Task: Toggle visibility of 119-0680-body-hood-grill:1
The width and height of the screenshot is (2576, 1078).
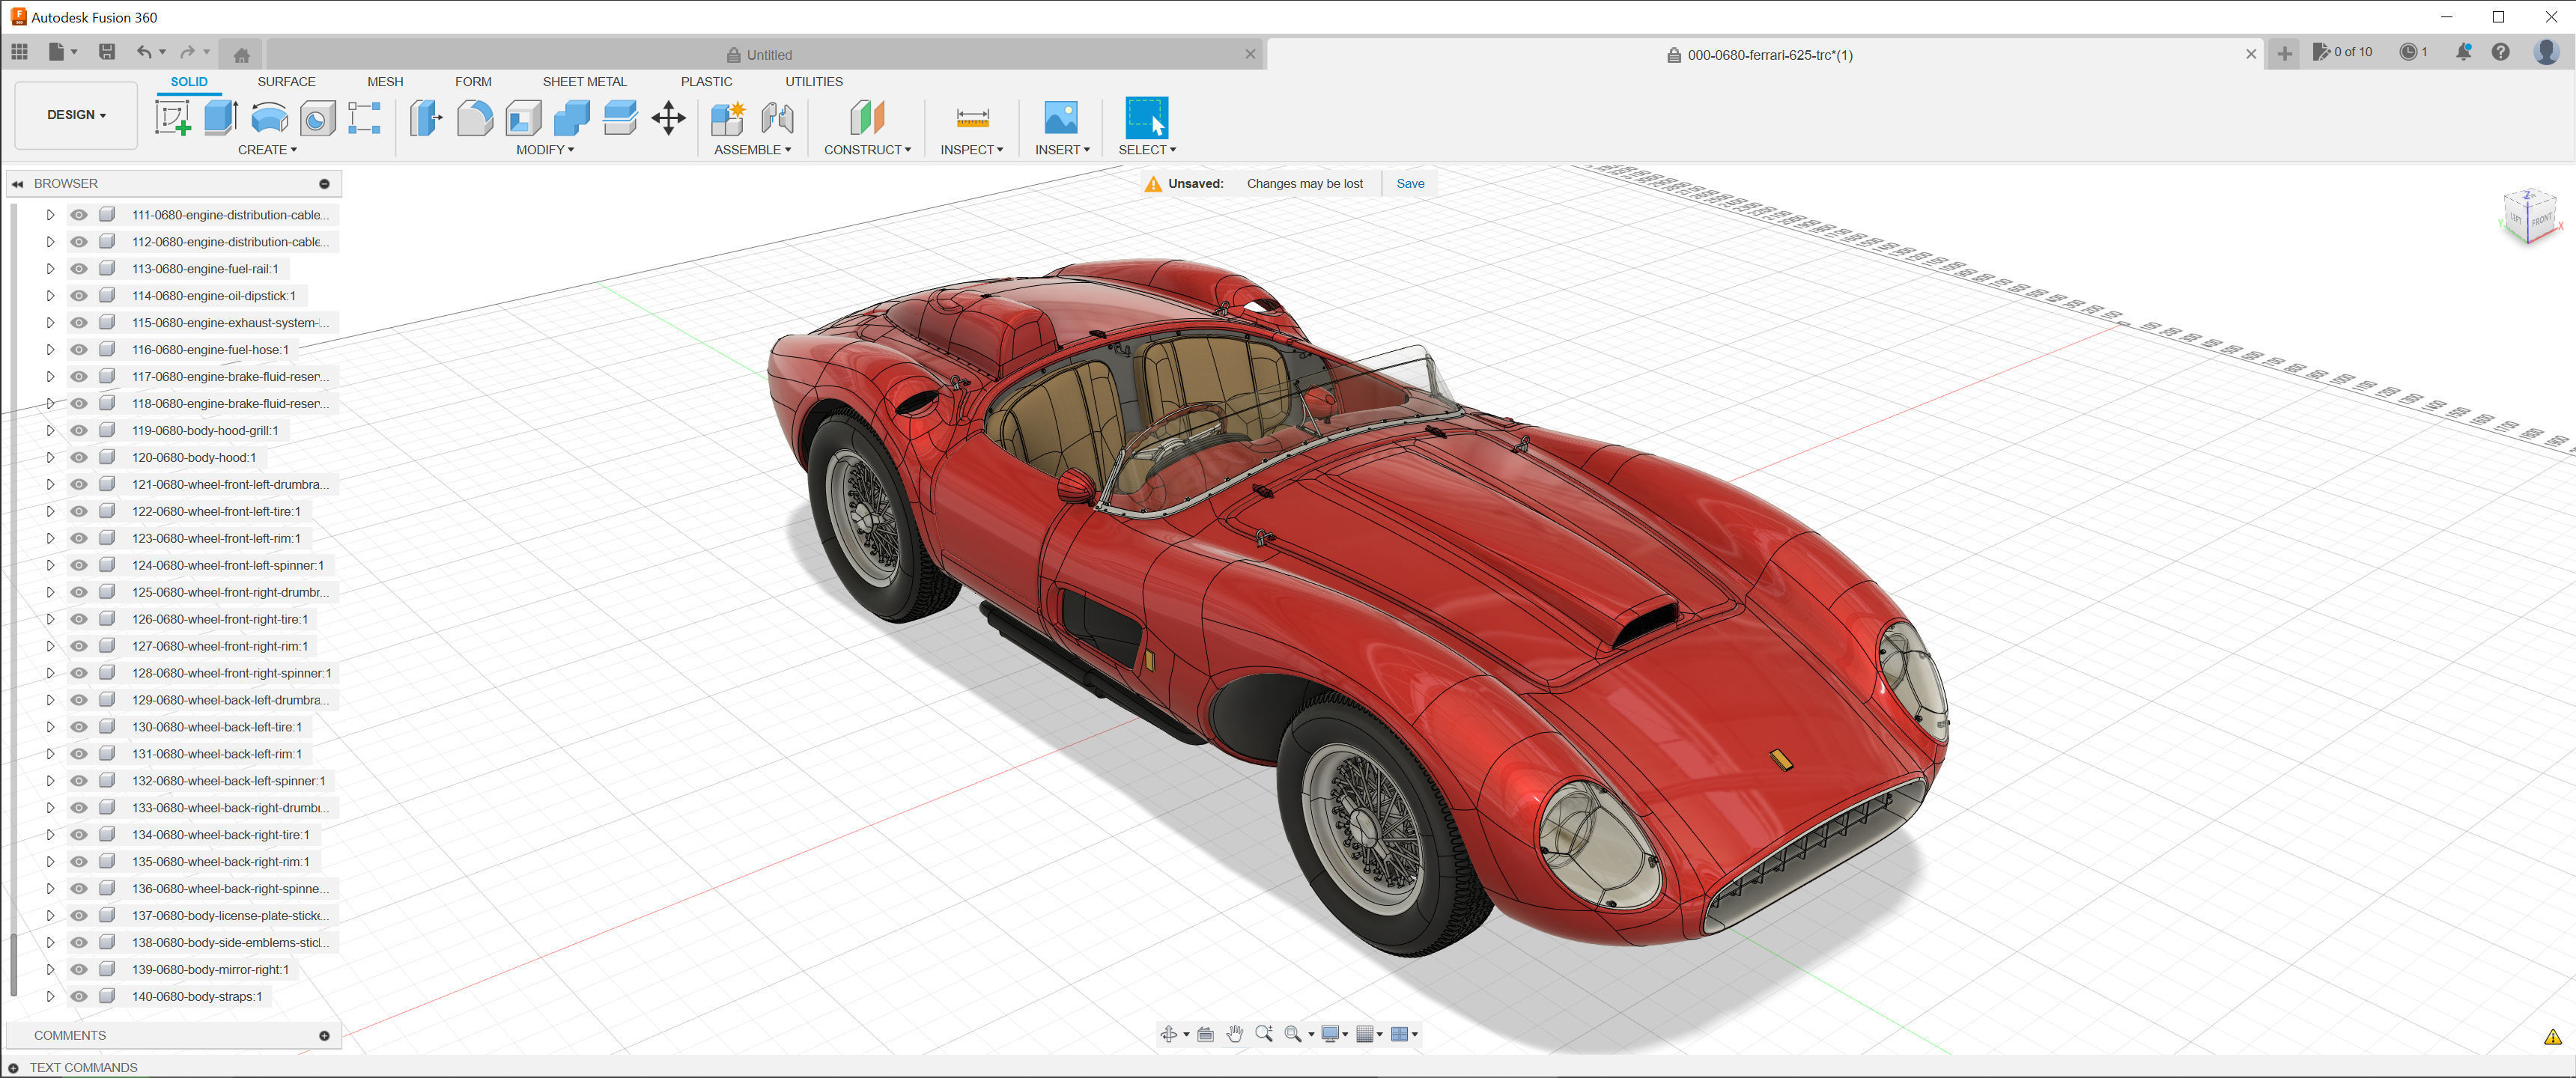Action: point(79,430)
